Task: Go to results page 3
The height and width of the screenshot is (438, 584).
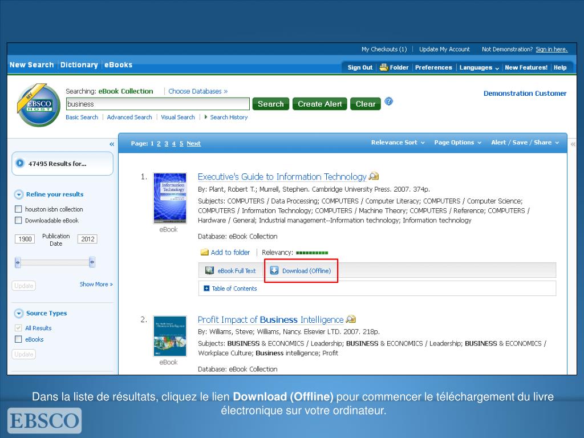Action: click(166, 143)
